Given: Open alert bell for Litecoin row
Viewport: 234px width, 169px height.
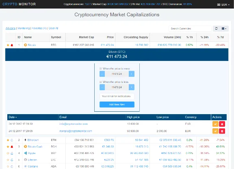Looking at the screenshot, I should [12, 160].
